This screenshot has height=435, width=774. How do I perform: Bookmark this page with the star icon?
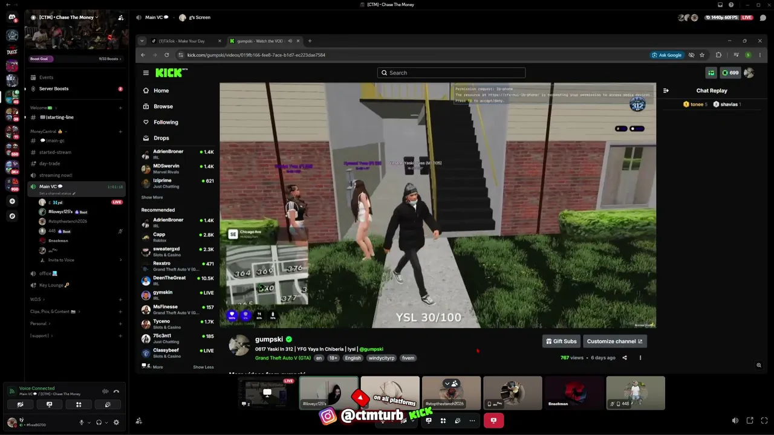tap(702, 55)
